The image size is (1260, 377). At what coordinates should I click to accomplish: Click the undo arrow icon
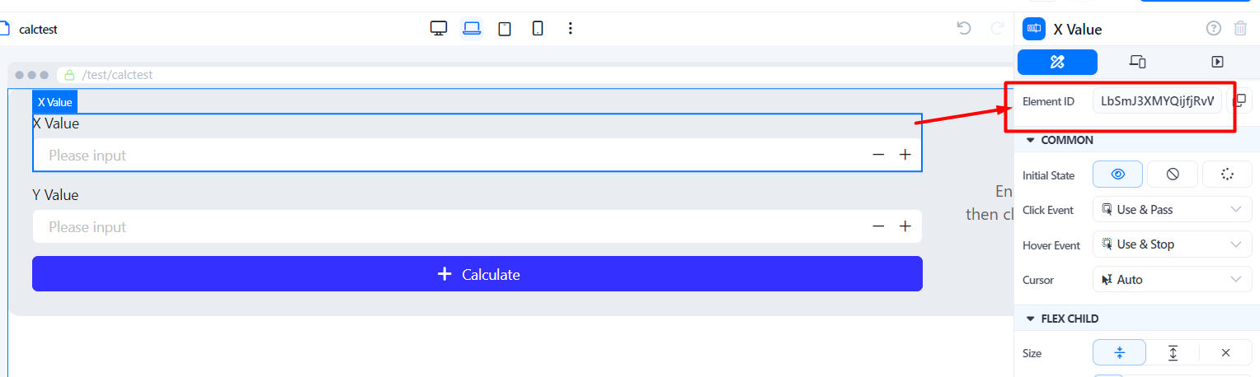tap(964, 29)
